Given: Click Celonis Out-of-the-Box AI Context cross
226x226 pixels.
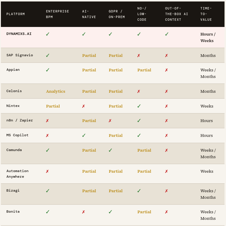Looking at the screenshot, I should click(167, 91).
